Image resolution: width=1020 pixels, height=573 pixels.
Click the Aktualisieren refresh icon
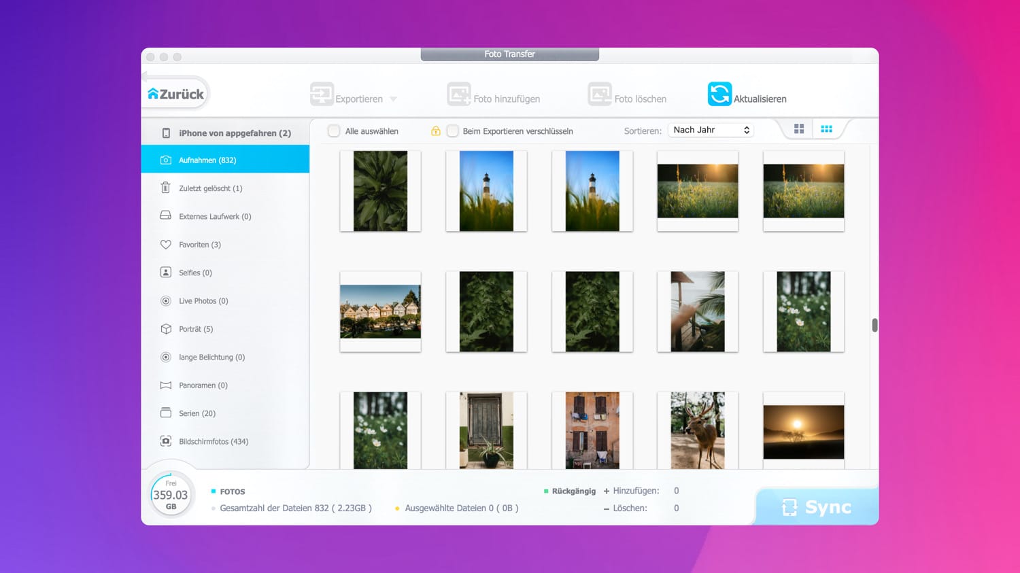[x=719, y=94]
